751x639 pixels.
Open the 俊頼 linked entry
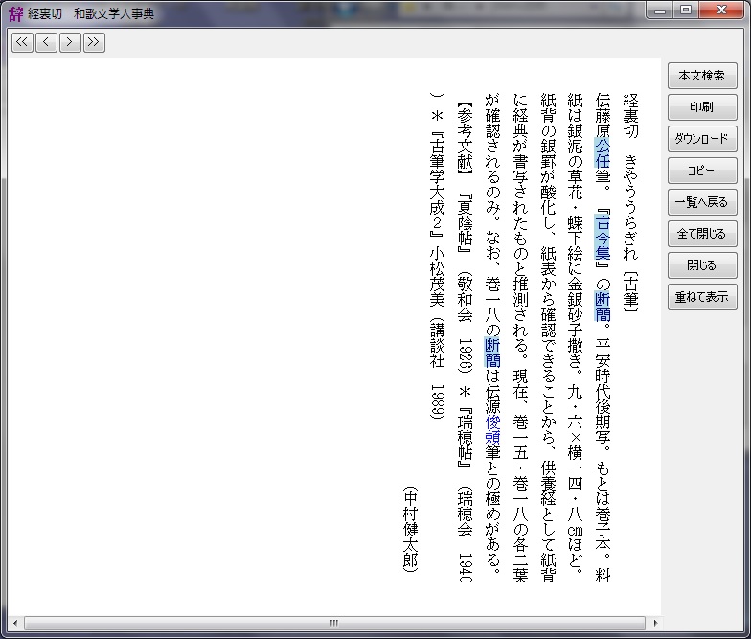(x=492, y=429)
